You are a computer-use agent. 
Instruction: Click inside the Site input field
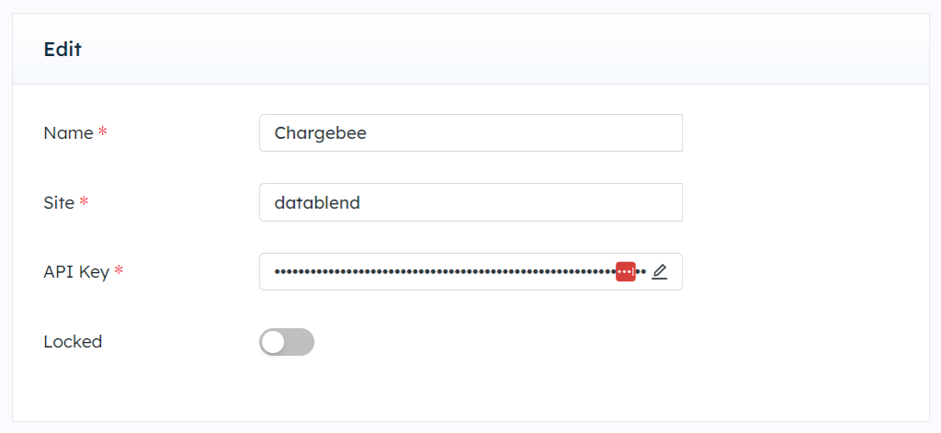[471, 202]
